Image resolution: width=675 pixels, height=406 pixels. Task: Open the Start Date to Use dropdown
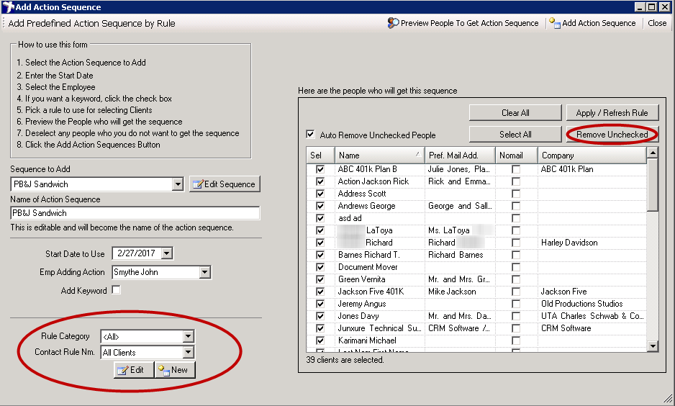pyautogui.click(x=167, y=253)
